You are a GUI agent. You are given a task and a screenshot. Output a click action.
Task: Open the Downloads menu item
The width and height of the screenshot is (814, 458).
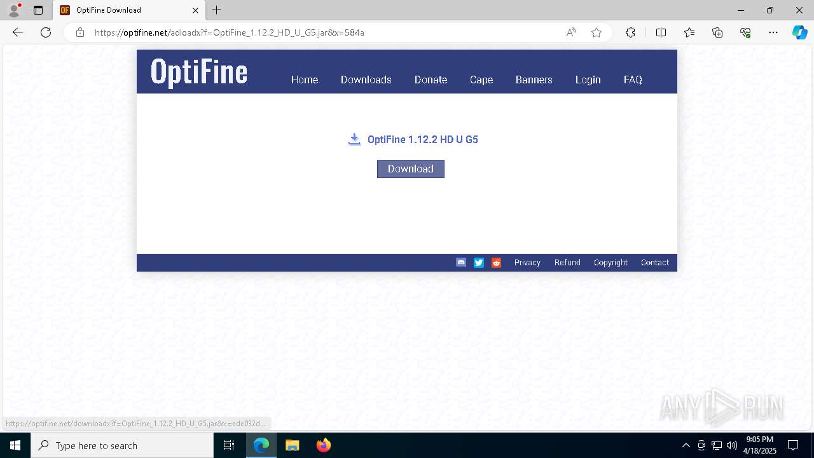pyautogui.click(x=366, y=80)
